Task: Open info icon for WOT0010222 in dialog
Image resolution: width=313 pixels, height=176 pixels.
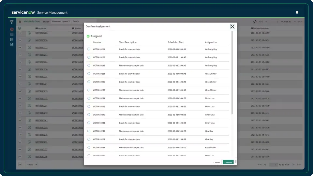Action: coord(89,106)
